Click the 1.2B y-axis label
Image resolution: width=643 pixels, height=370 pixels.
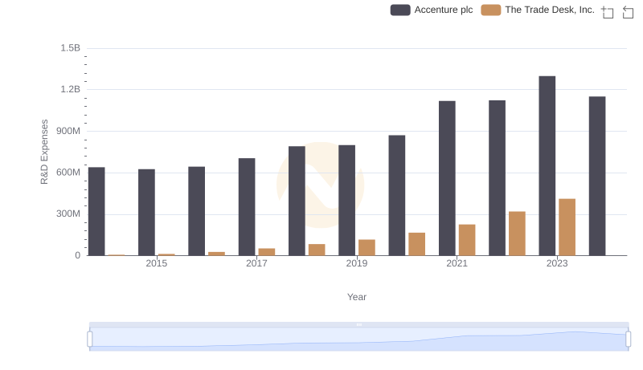pyautogui.click(x=71, y=89)
